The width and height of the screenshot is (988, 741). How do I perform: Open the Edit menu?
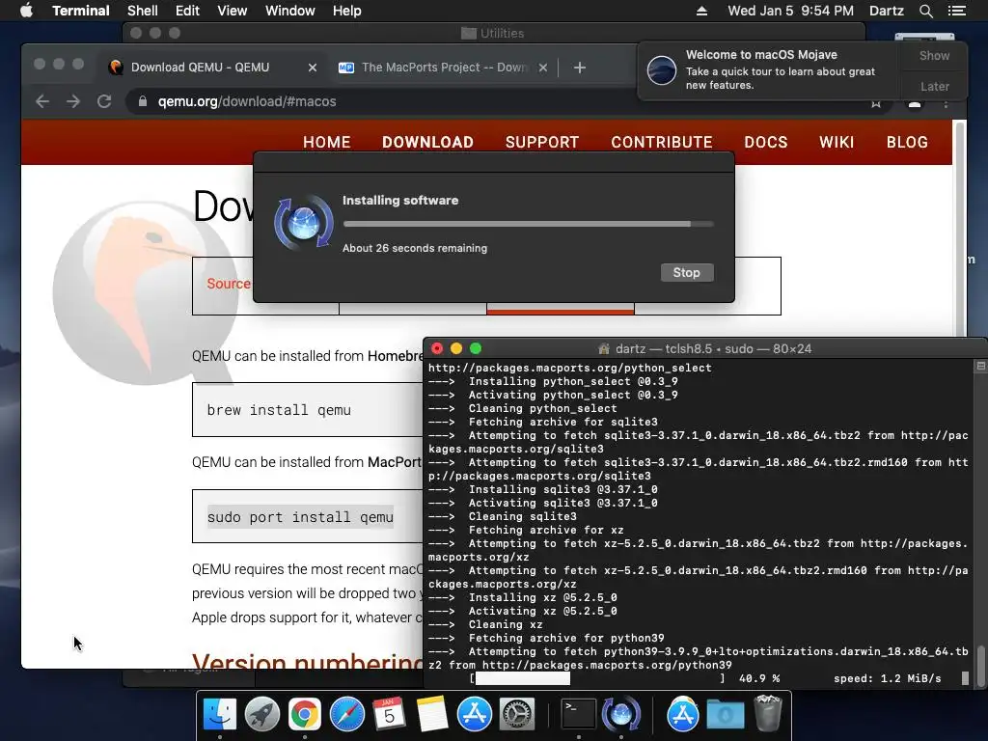pyautogui.click(x=187, y=11)
